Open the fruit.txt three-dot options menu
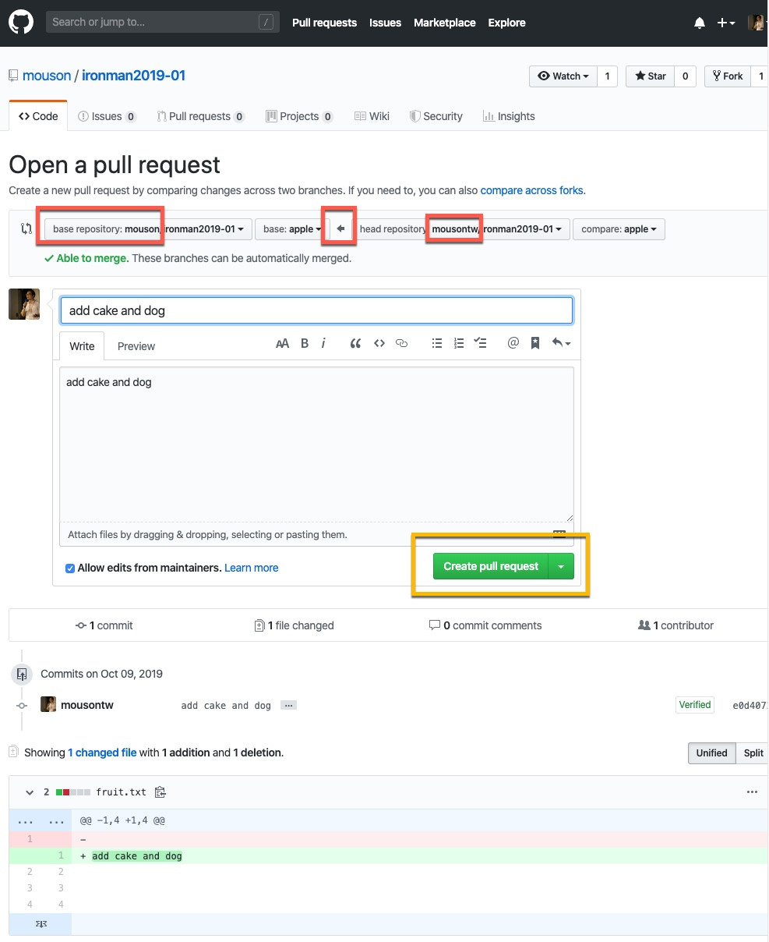The width and height of the screenshot is (769, 942). tap(752, 791)
